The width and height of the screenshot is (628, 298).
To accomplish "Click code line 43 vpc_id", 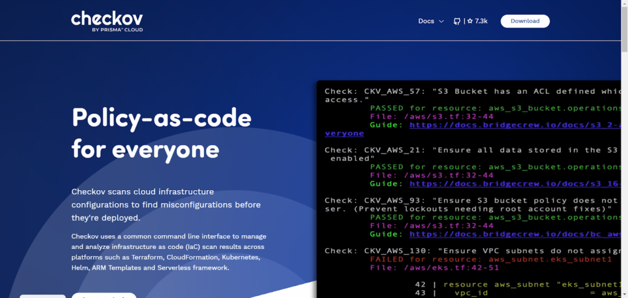I will point(518,293).
